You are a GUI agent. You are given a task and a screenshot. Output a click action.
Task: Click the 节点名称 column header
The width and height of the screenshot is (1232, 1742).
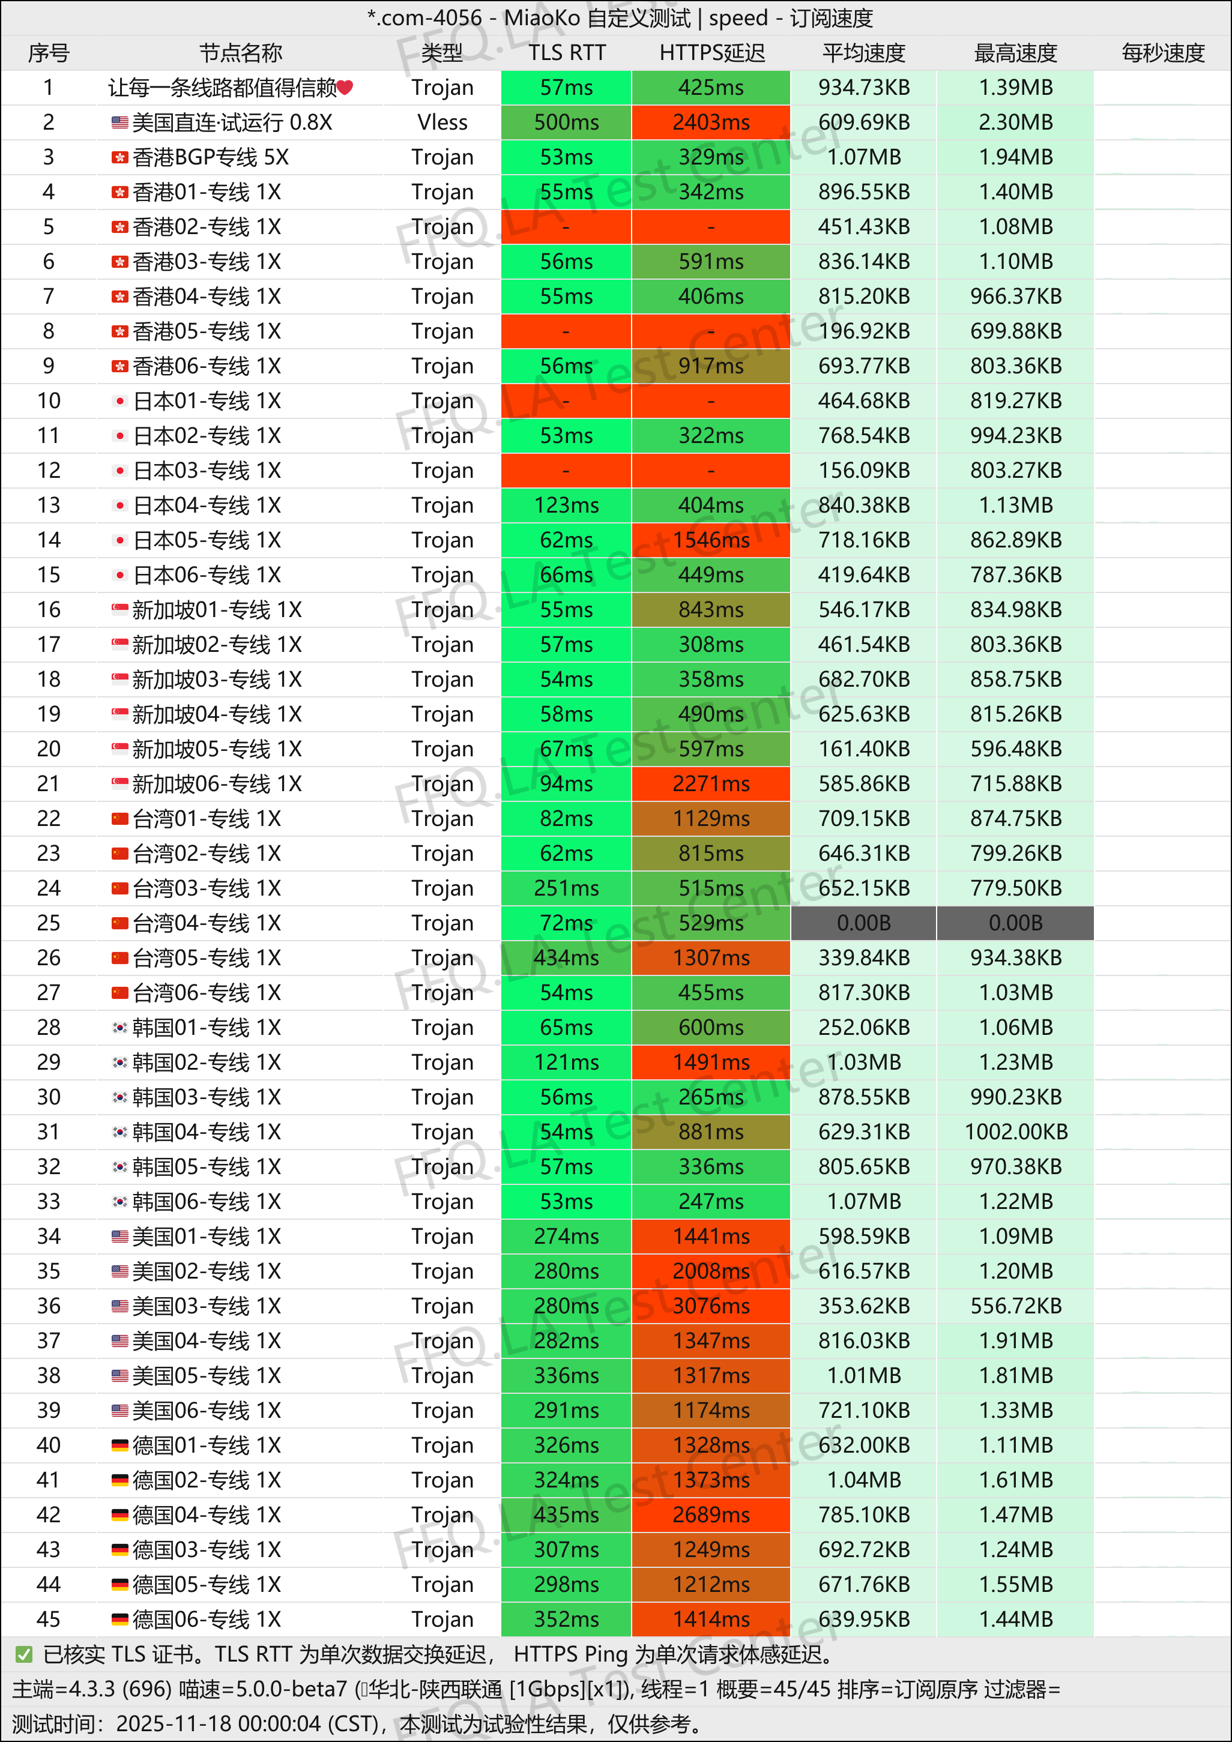click(x=241, y=53)
